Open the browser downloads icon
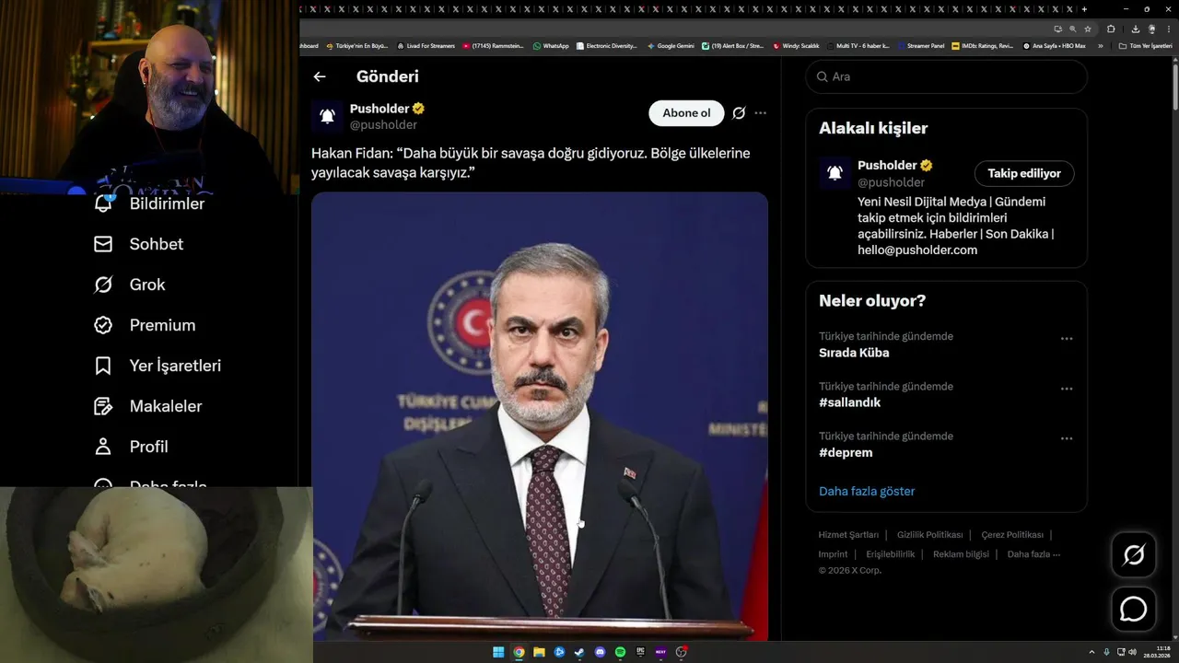Viewport: 1179px width, 663px height. tap(1136, 29)
